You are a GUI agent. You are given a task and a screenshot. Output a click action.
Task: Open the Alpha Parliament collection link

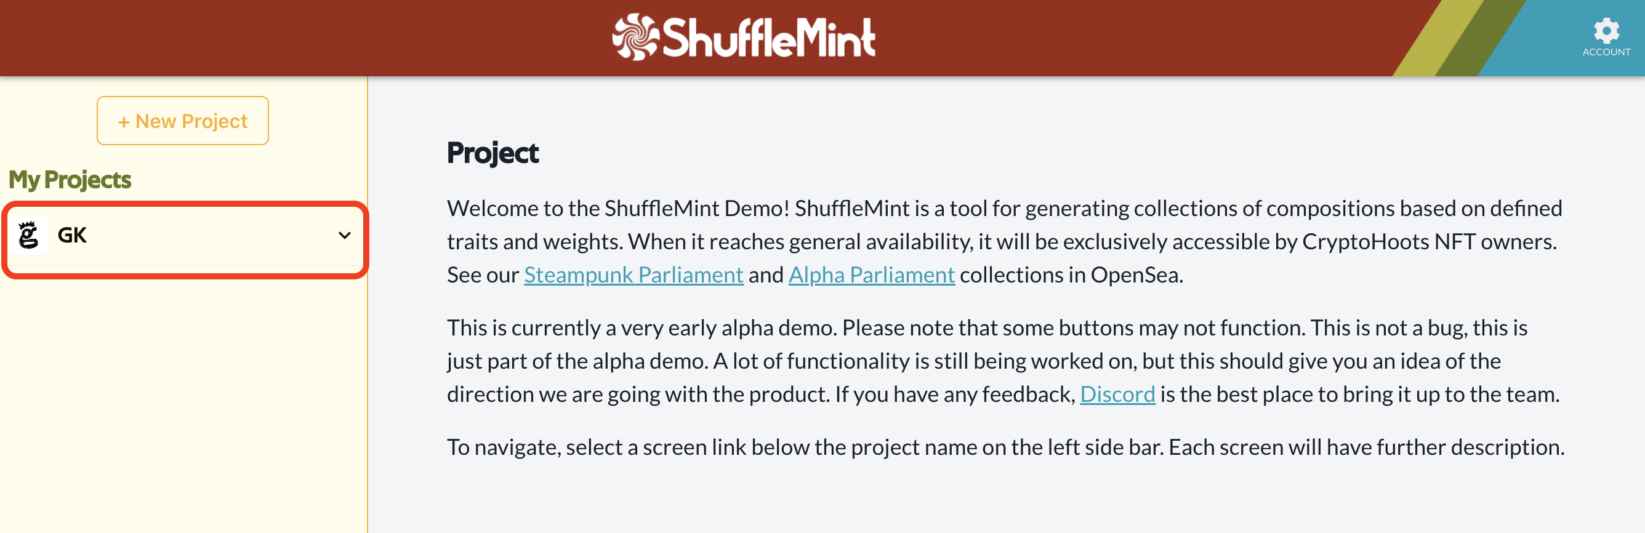point(871,275)
